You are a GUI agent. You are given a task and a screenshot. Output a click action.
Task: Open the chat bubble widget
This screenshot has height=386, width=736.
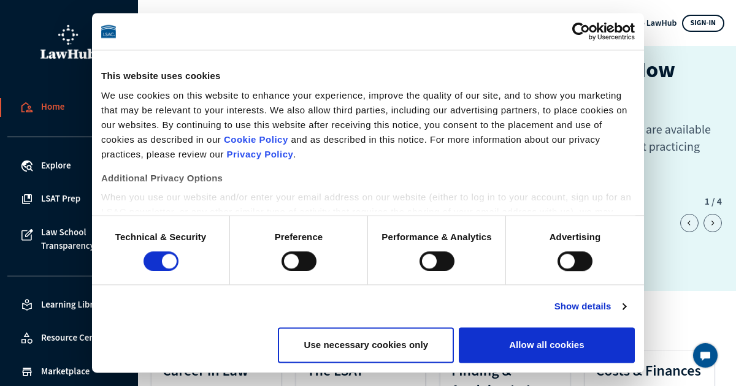pos(705,355)
